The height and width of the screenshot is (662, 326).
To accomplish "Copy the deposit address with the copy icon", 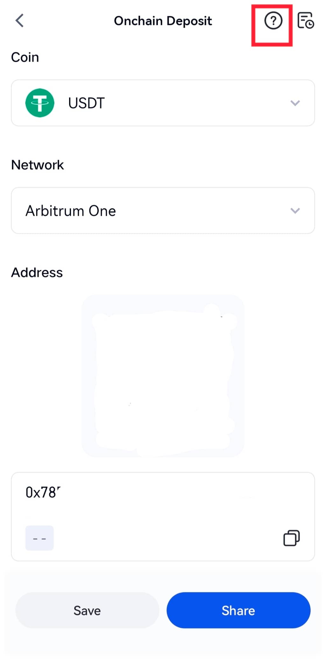I will tap(291, 538).
